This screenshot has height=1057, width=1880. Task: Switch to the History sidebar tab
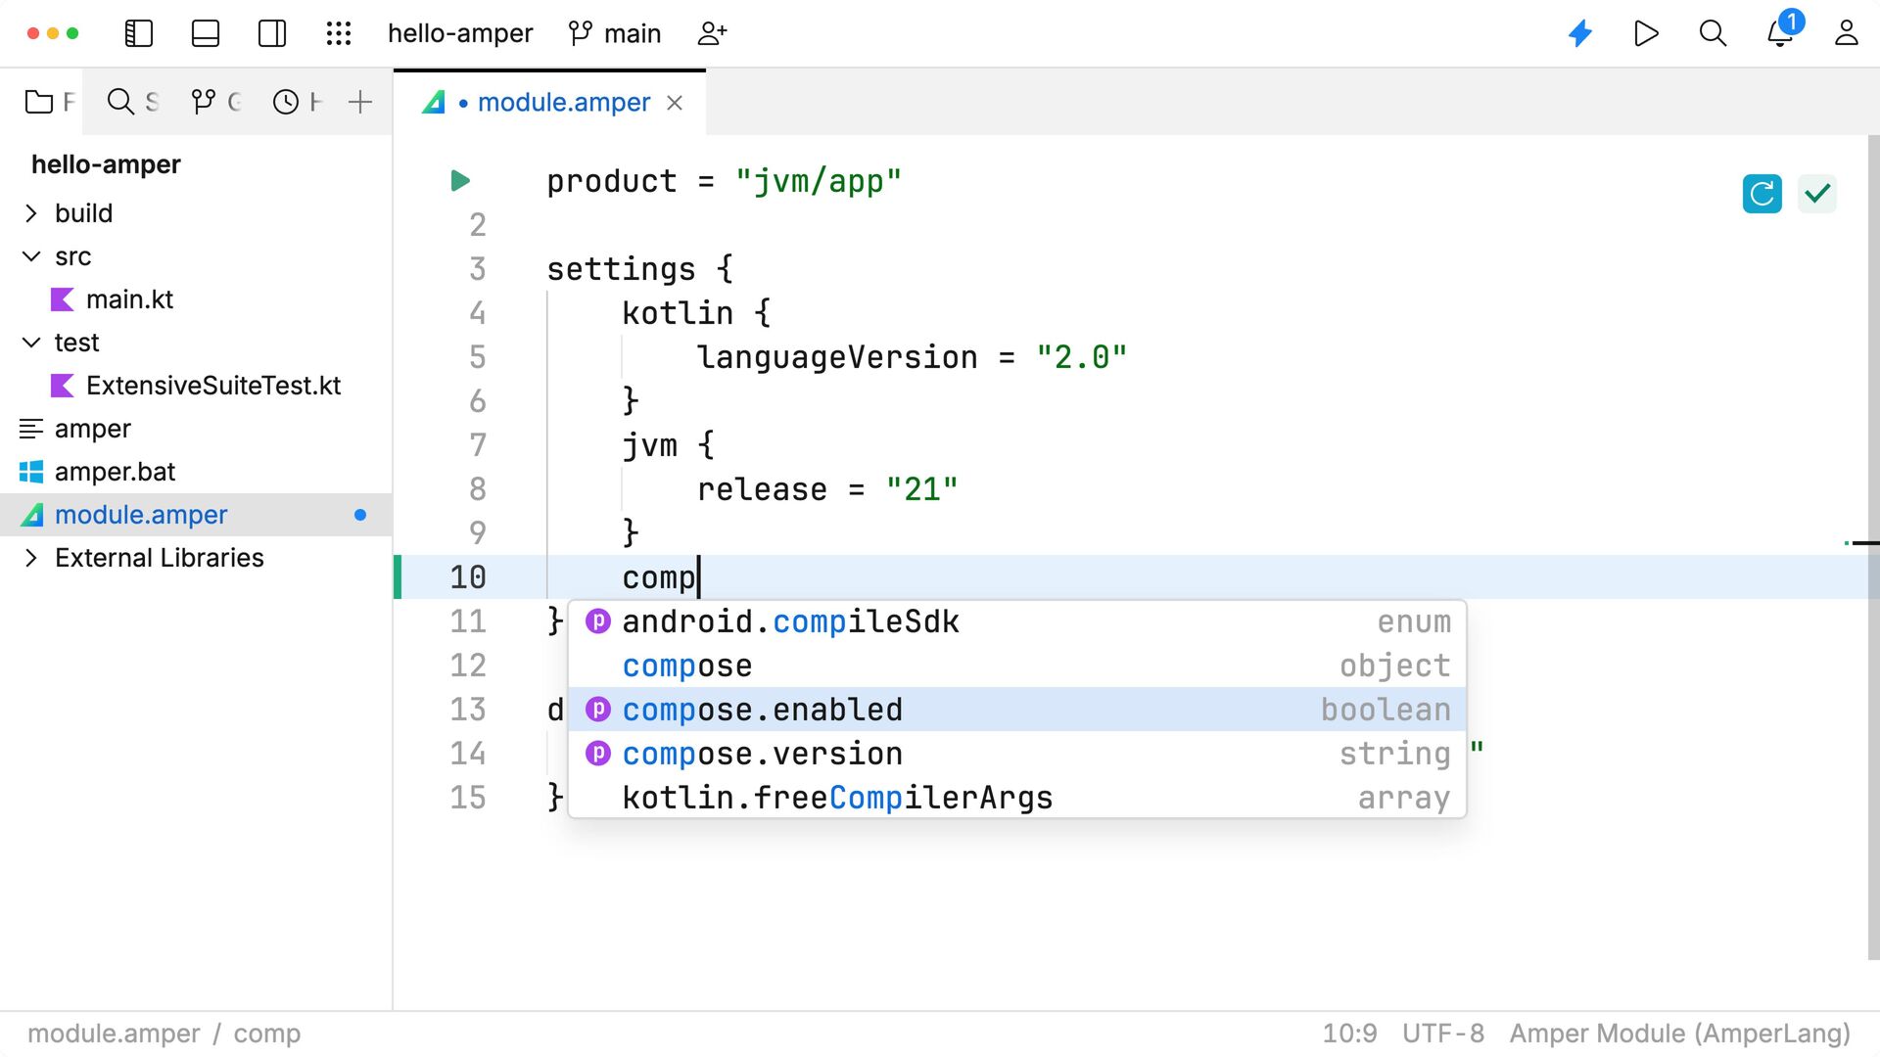(x=297, y=102)
